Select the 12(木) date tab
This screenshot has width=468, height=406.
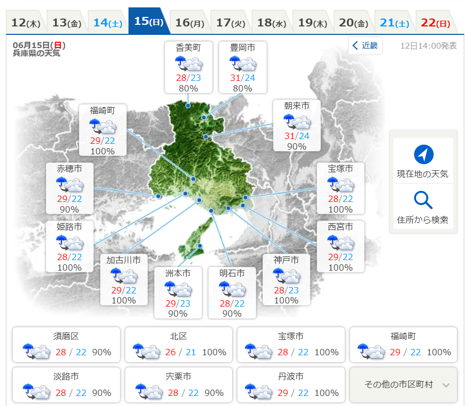click(26, 22)
